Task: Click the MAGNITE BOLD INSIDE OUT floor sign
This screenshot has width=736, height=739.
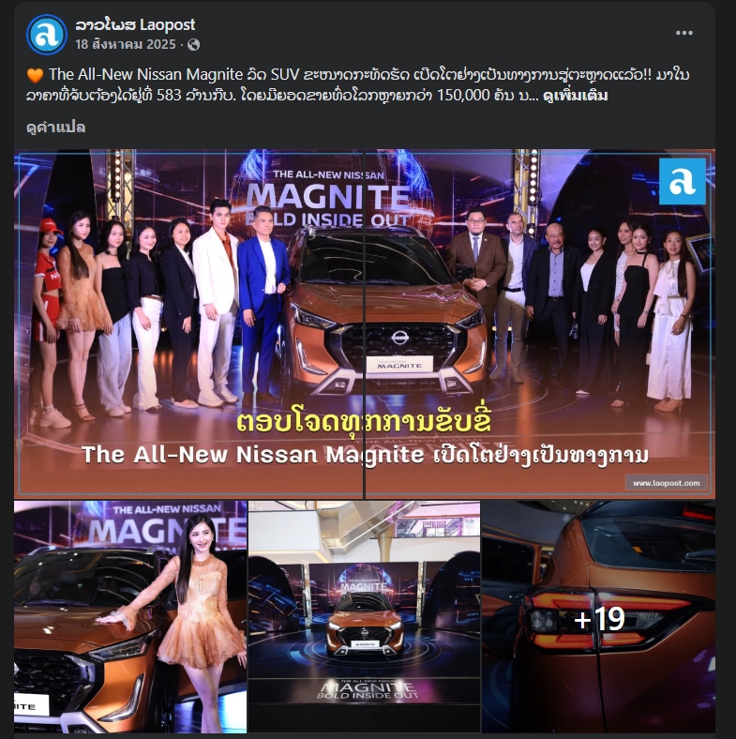Action: point(368,689)
